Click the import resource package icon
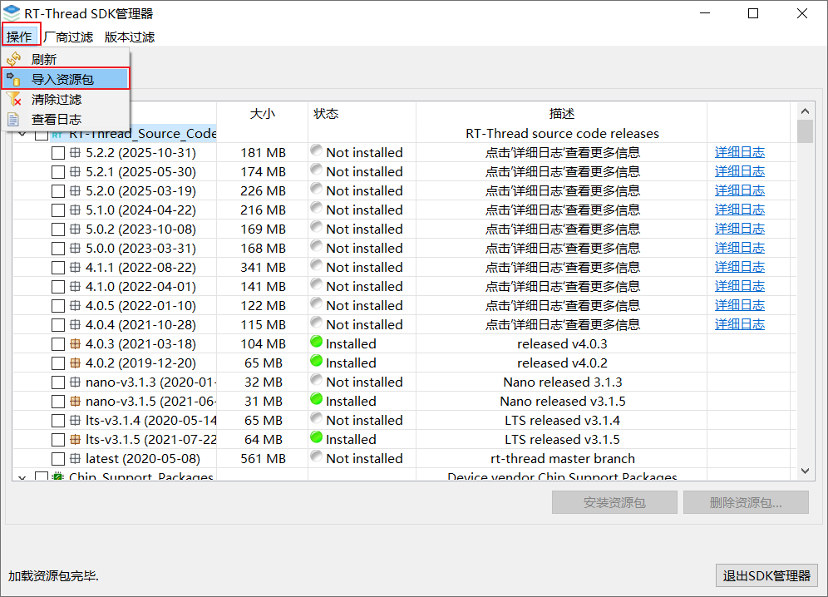 pos(14,79)
